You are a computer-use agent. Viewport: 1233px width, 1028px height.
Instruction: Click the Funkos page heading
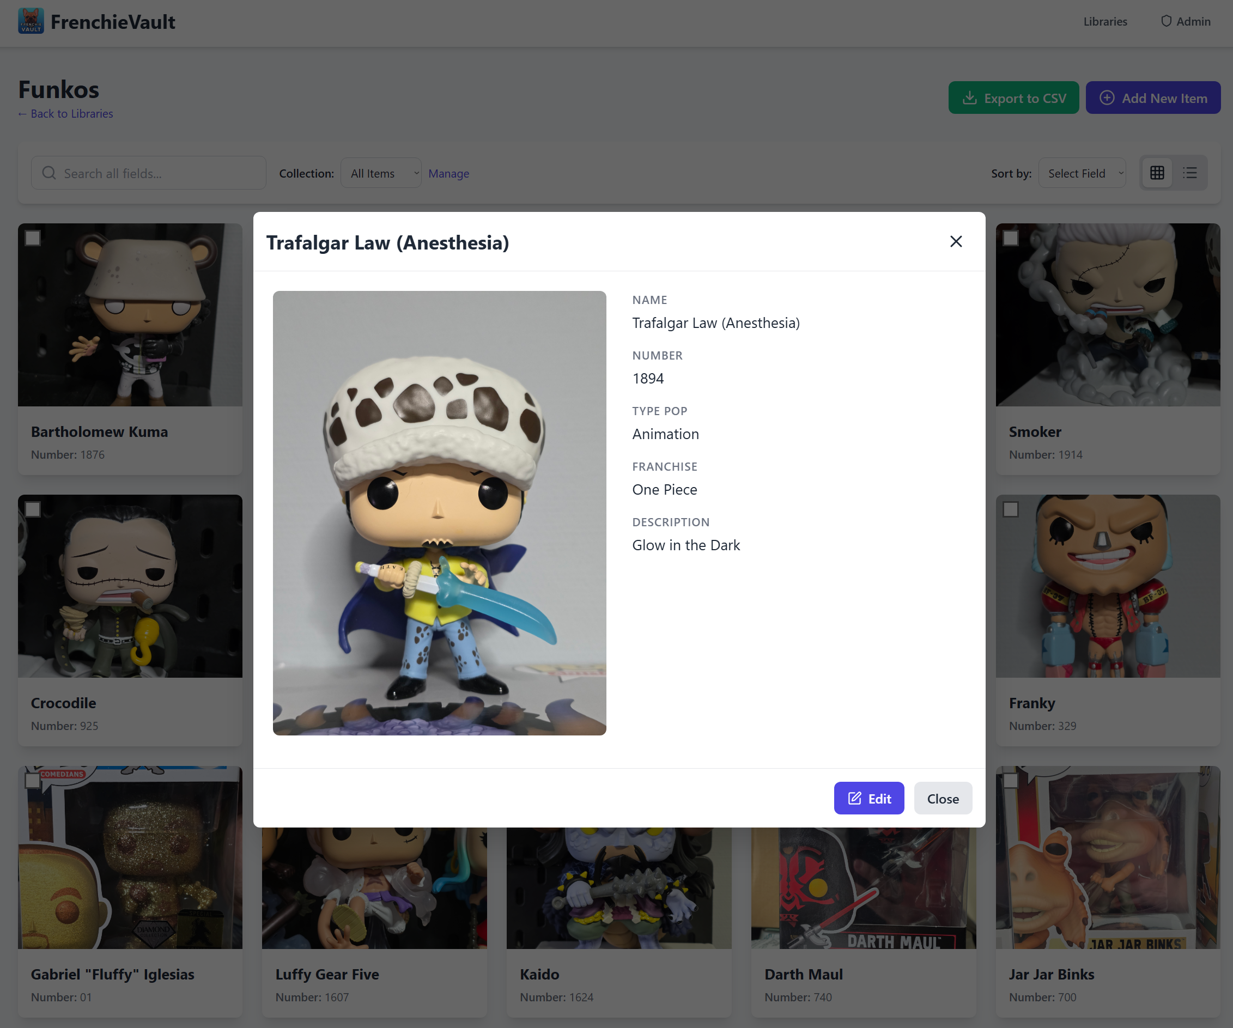coord(59,90)
